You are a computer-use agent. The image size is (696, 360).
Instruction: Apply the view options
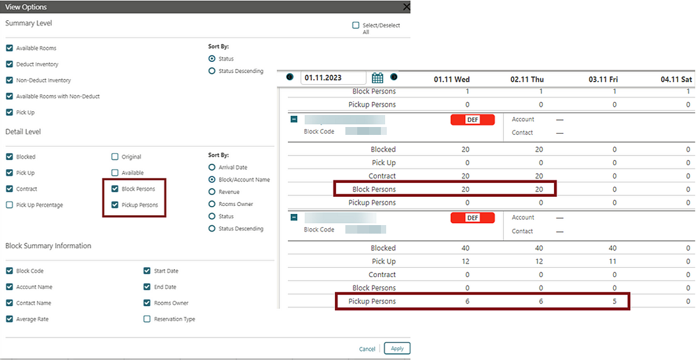pos(397,348)
